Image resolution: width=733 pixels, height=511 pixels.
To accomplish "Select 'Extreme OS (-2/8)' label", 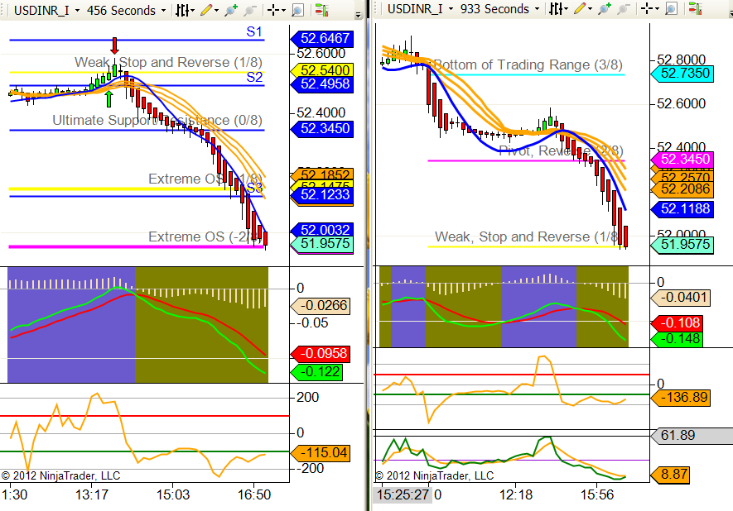I will pos(205,237).
